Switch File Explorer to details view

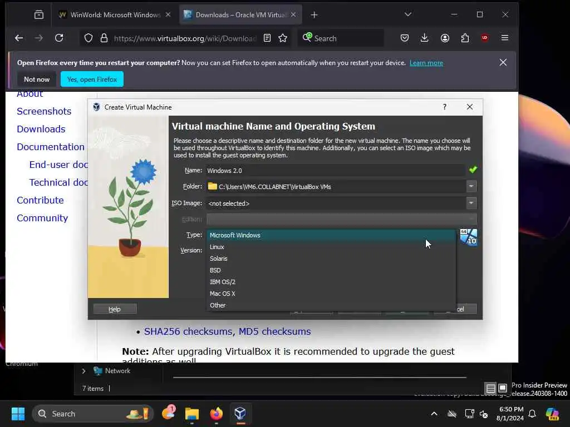pos(490,389)
